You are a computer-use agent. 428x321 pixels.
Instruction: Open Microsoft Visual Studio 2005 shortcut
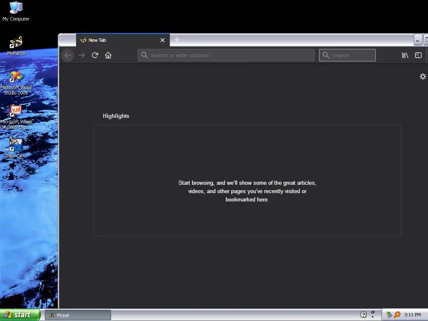click(x=16, y=83)
